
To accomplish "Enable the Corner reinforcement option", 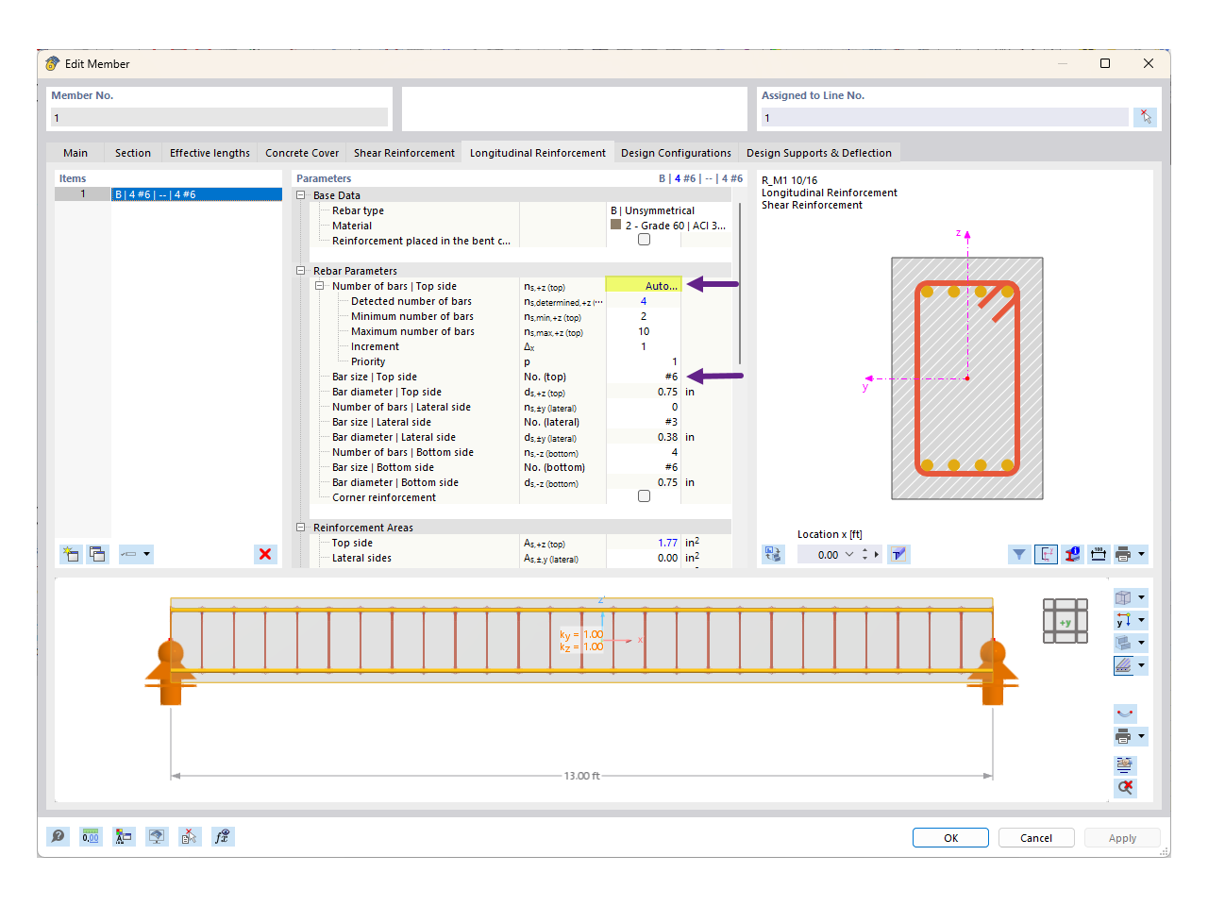I will coord(644,495).
